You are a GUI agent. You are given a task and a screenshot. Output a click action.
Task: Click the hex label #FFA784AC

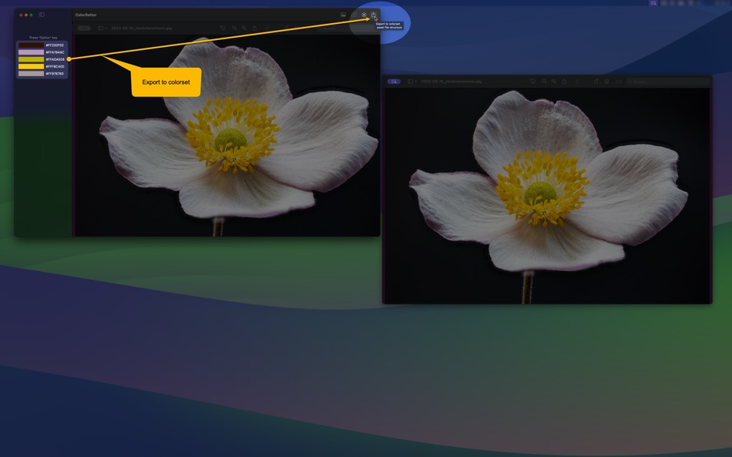pos(55,52)
